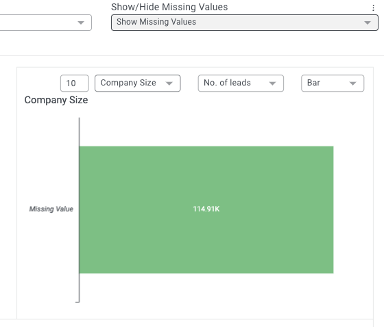The image size is (384, 327).
Task: Click the arrow on the left filter dropdown
Action: click(x=81, y=23)
